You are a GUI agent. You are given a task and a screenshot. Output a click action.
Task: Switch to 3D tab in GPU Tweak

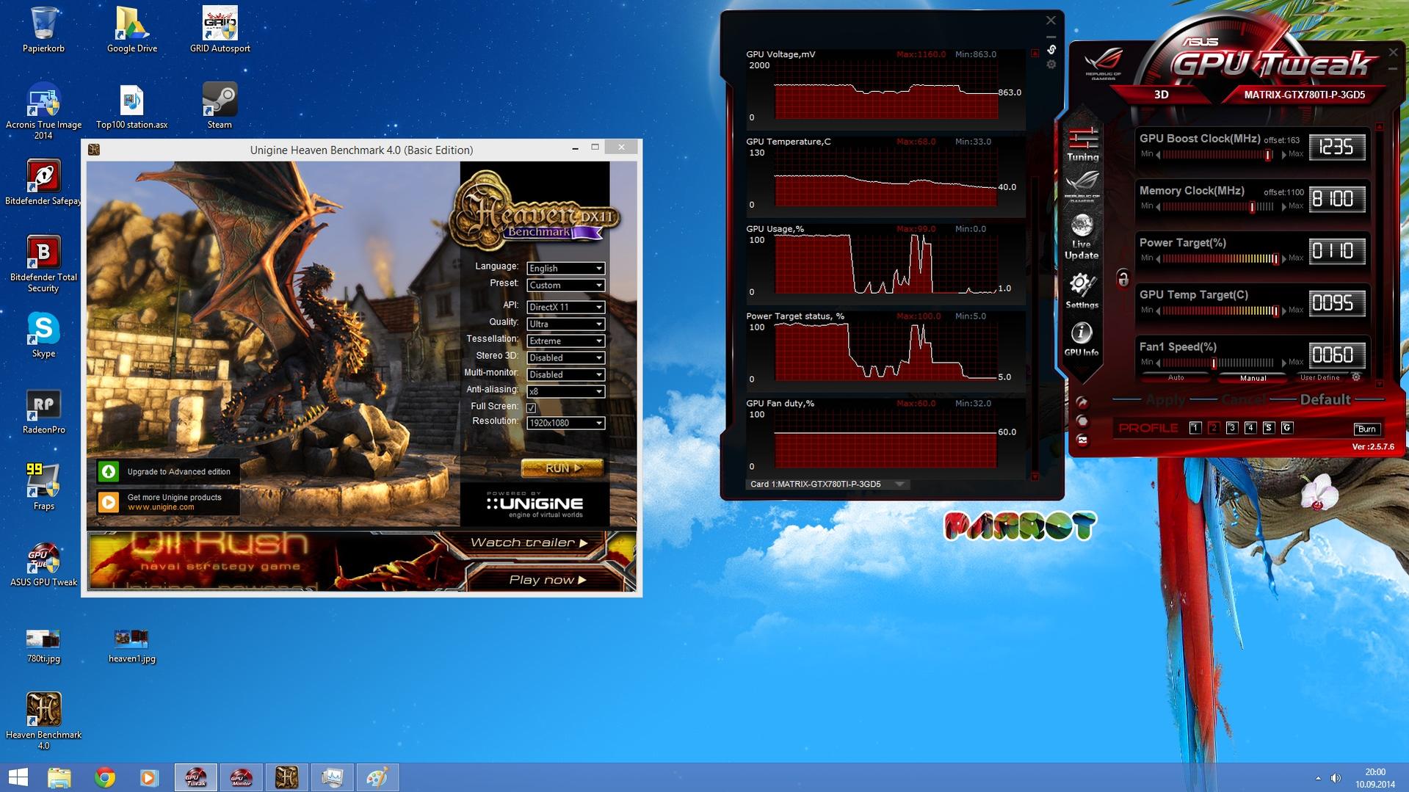click(1161, 95)
